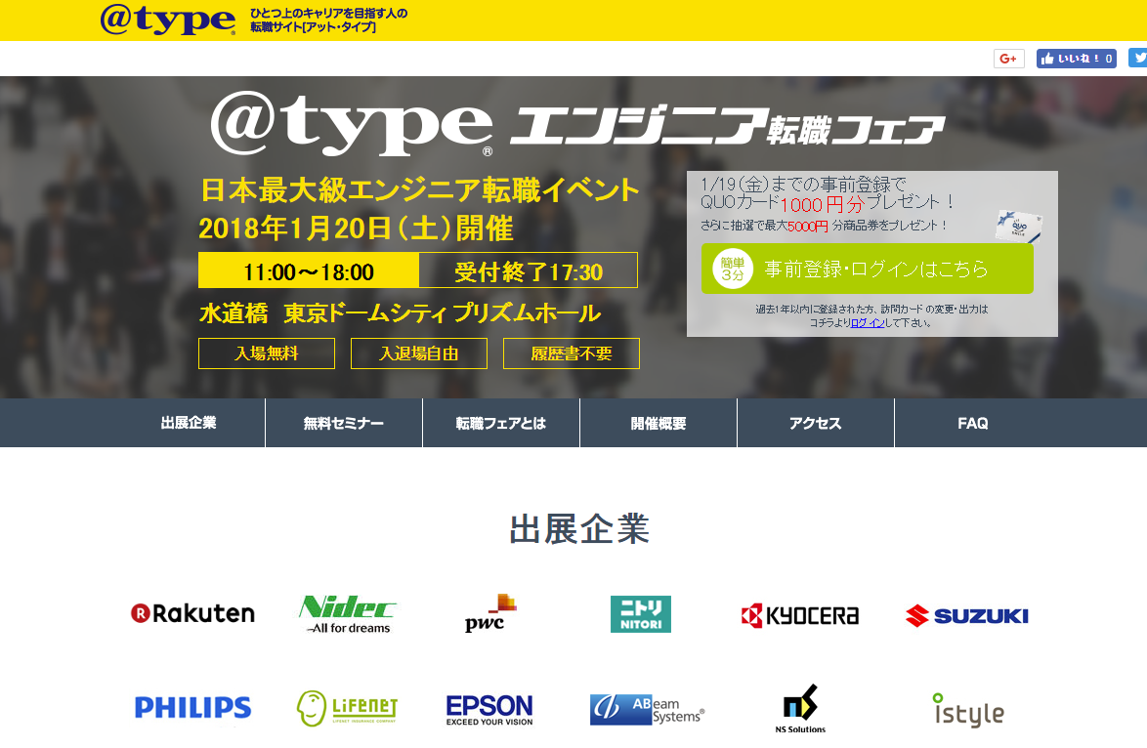The width and height of the screenshot is (1147, 748).
Task: Click the 水道橋 東京ドームシティ プリズムホール venue text
Action: [401, 312]
